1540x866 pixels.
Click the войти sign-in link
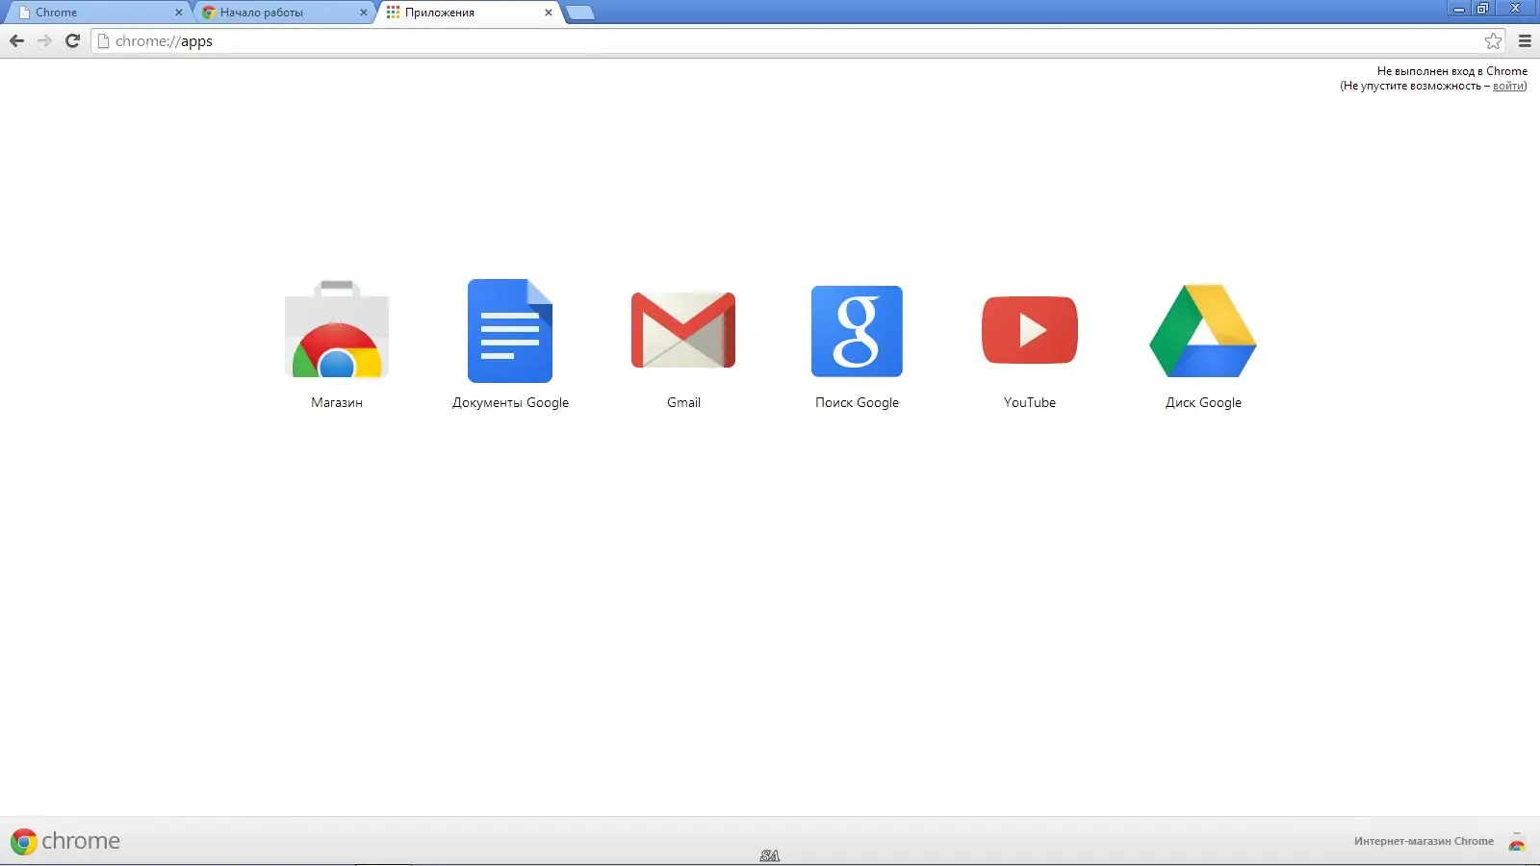(1508, 86)
